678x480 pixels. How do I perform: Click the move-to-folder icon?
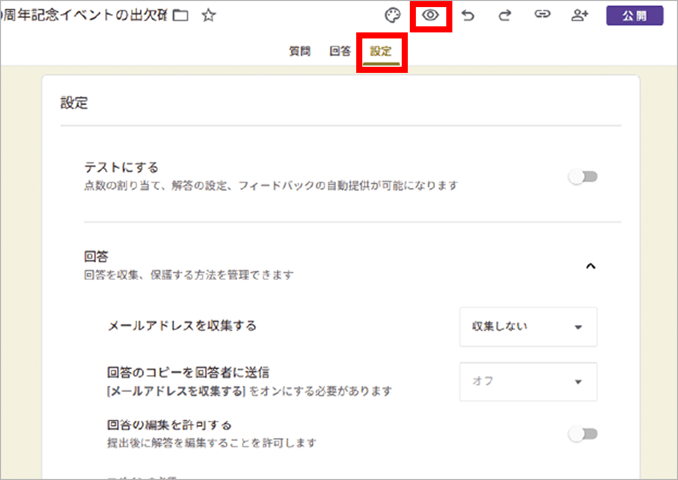[x=181, y=16]
